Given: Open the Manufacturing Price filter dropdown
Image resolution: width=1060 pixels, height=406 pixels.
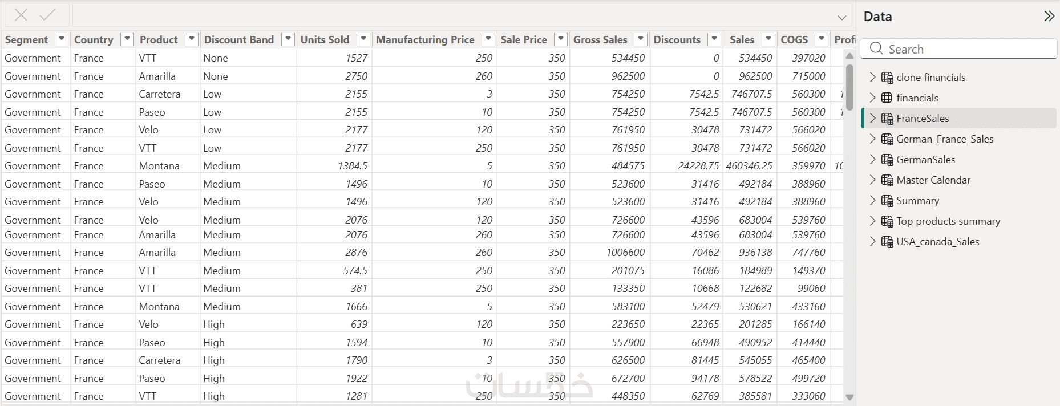Looking at the screenshot, I should pyautogui.click(x=488, y=39).
